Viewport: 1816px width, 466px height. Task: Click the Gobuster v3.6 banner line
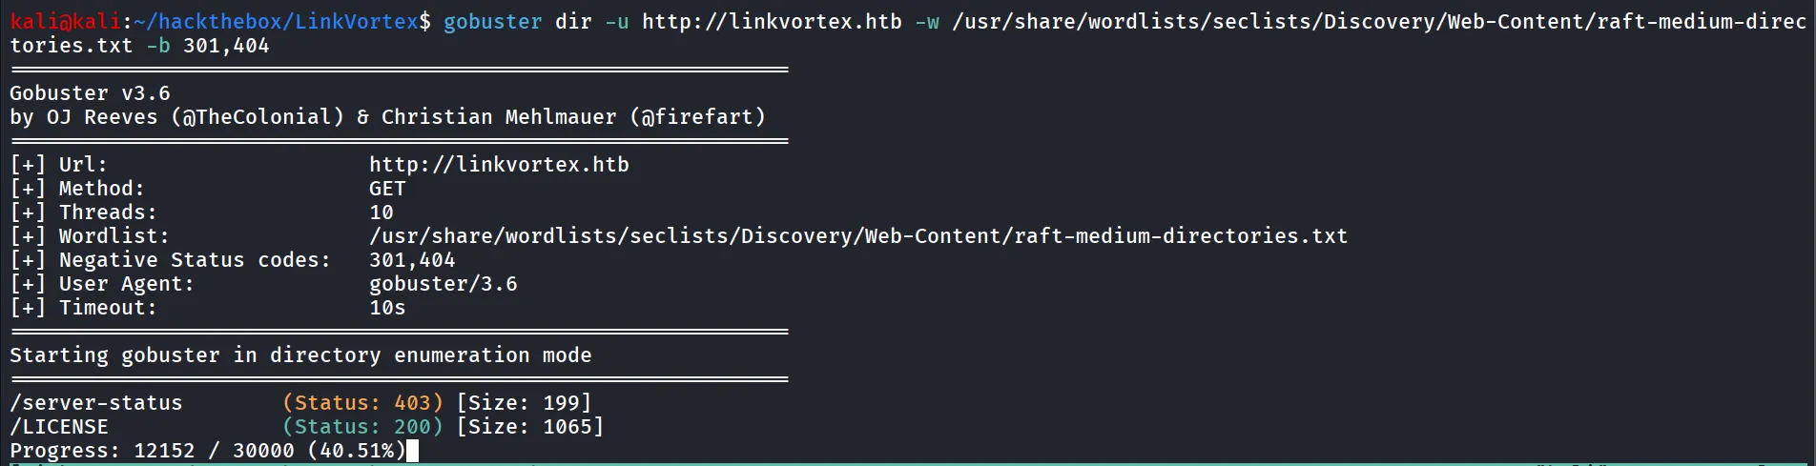tap(90, 93)
